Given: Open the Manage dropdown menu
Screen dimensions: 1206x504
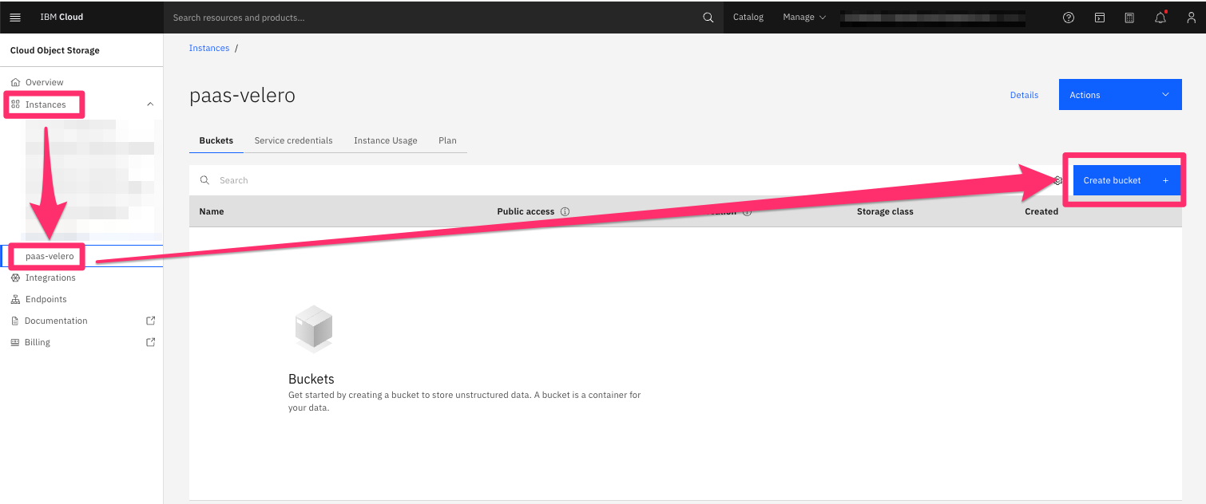Looking at the screenshot, I should click(804, 17).
